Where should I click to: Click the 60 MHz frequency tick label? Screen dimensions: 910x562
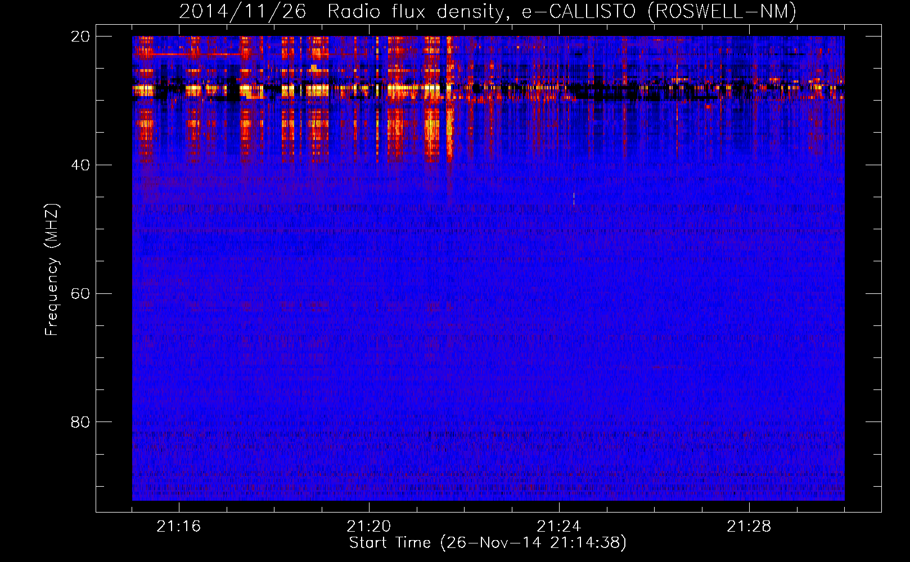click(80, 294)
